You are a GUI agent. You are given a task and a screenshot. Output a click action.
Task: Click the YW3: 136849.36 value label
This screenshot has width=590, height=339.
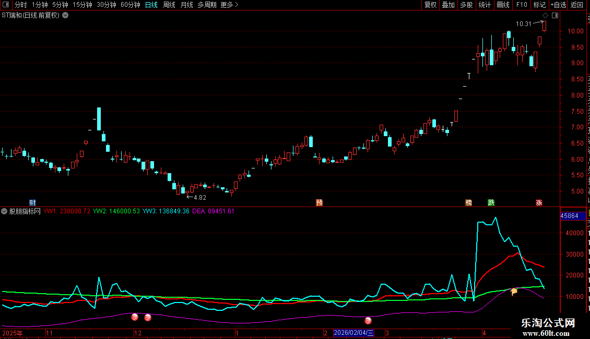coord(166,211)
